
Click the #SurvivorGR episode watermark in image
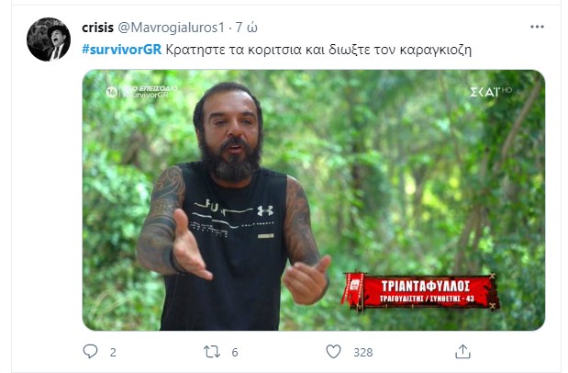coord(148,92)
